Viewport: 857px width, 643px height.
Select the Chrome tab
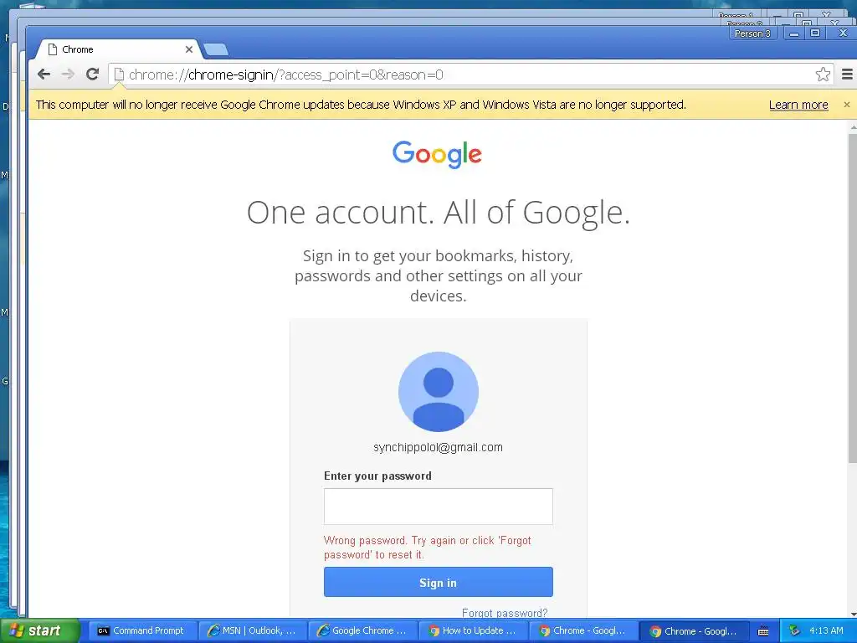[119, 49]
